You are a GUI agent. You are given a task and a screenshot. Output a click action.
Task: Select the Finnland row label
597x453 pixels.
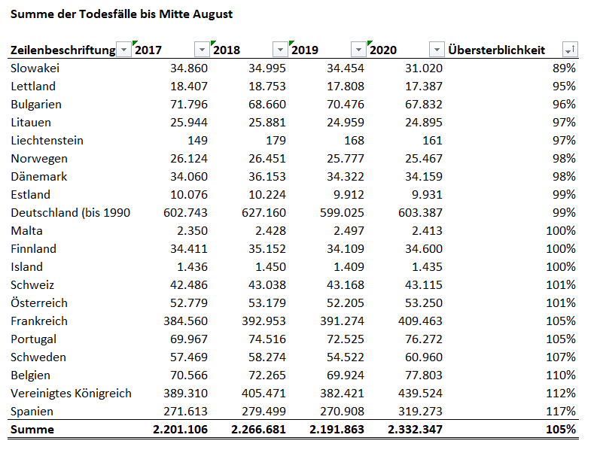click(x=34, y=249)
